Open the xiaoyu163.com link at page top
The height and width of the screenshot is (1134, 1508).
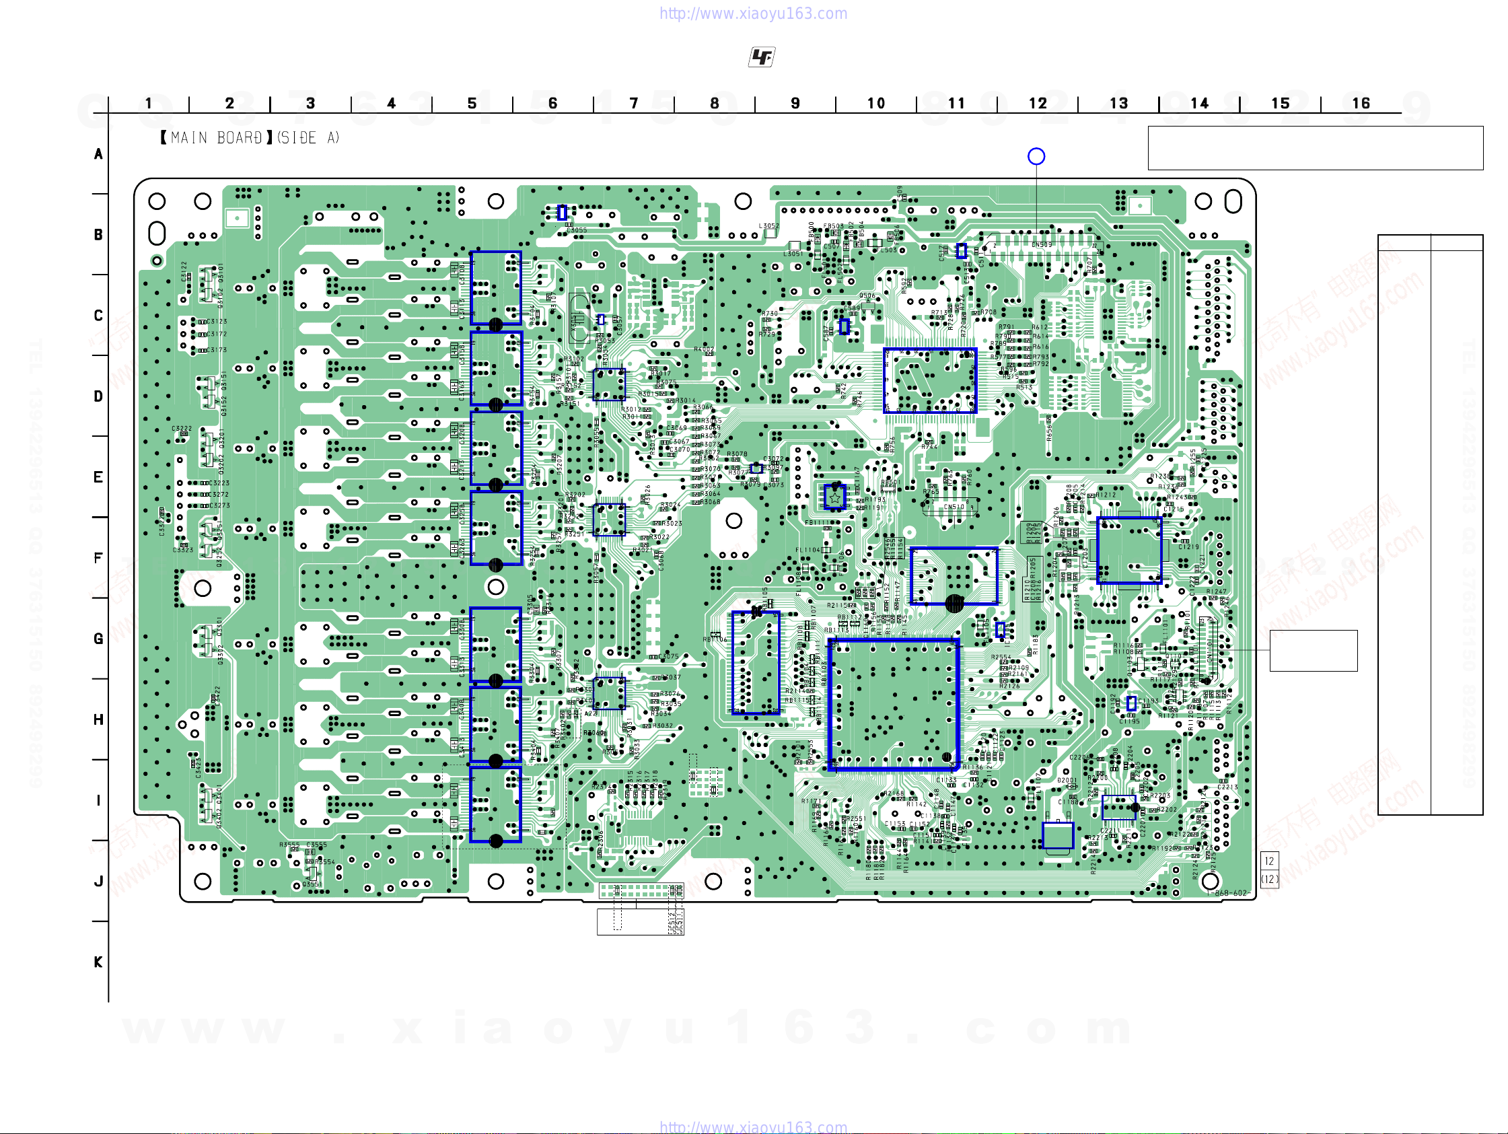click(x=753, y=13)
